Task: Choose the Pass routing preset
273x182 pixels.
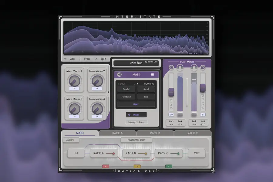Action: (146, 97)
